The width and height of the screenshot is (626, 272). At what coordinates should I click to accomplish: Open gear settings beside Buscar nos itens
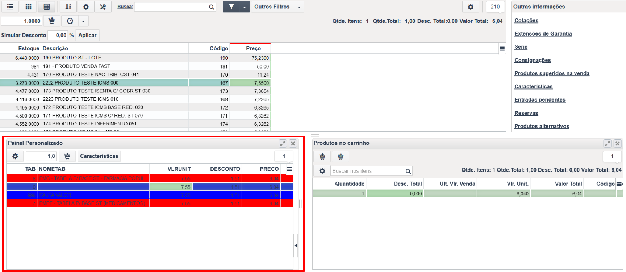pos(322,171)
